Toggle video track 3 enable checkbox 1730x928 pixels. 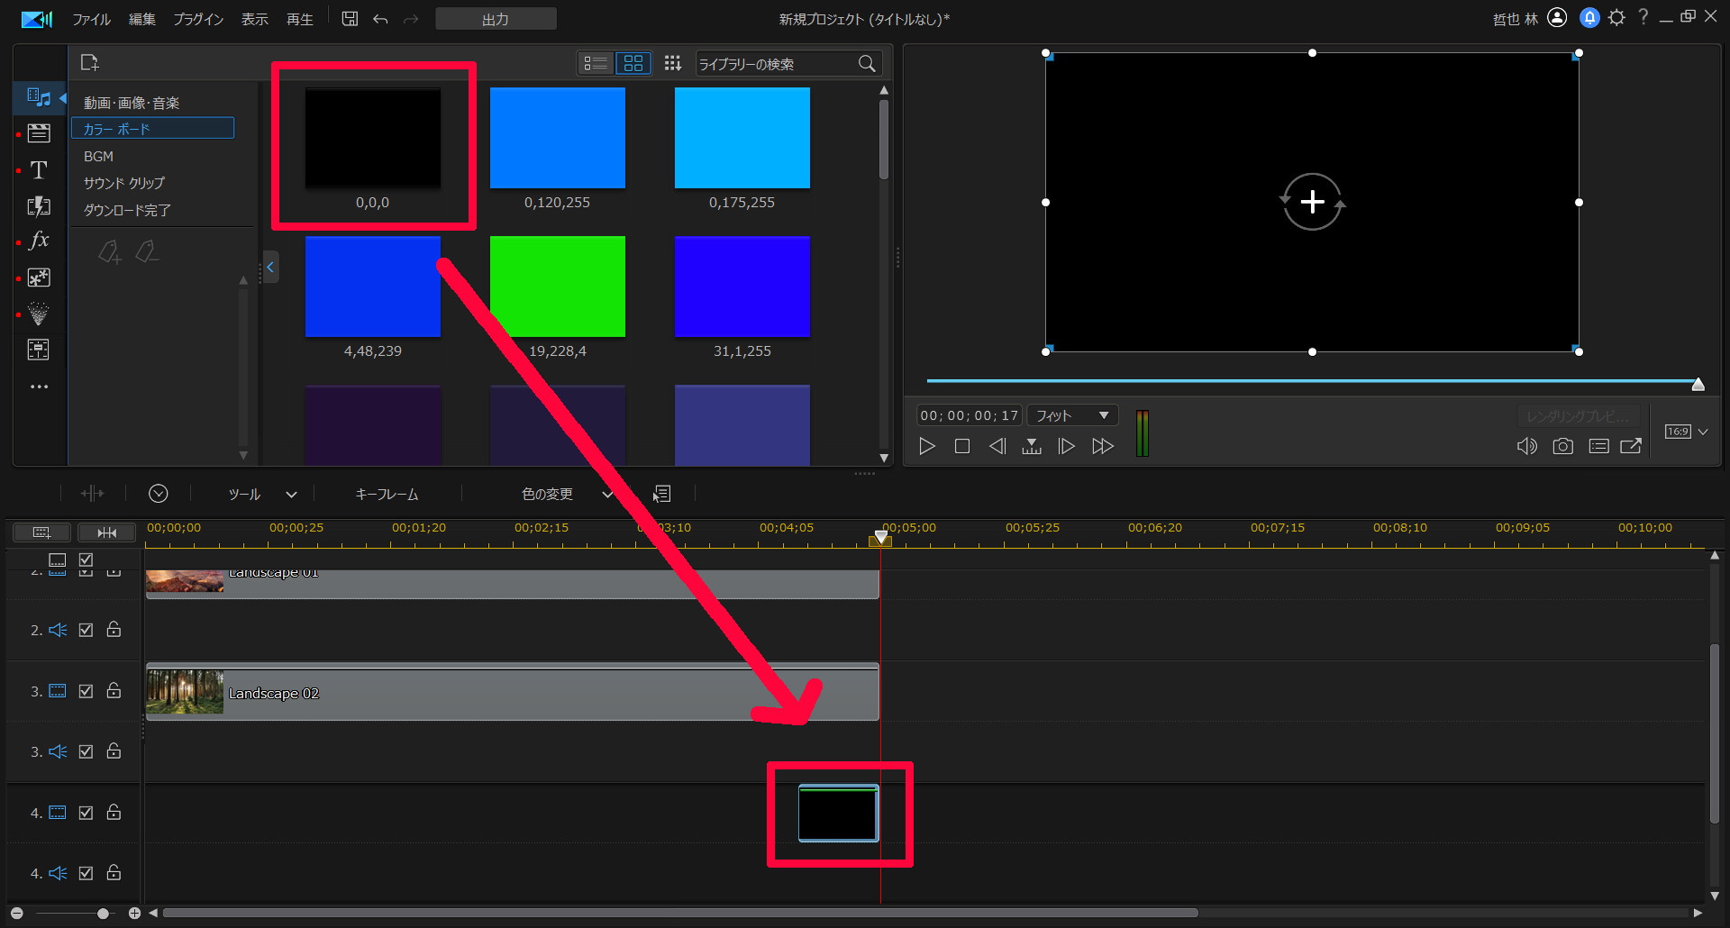point(86,691)
